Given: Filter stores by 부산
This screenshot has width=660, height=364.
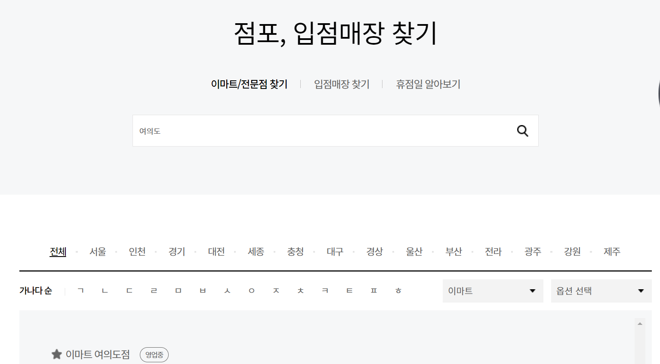Looking at the screenshot, I should [x=454, y=251].
